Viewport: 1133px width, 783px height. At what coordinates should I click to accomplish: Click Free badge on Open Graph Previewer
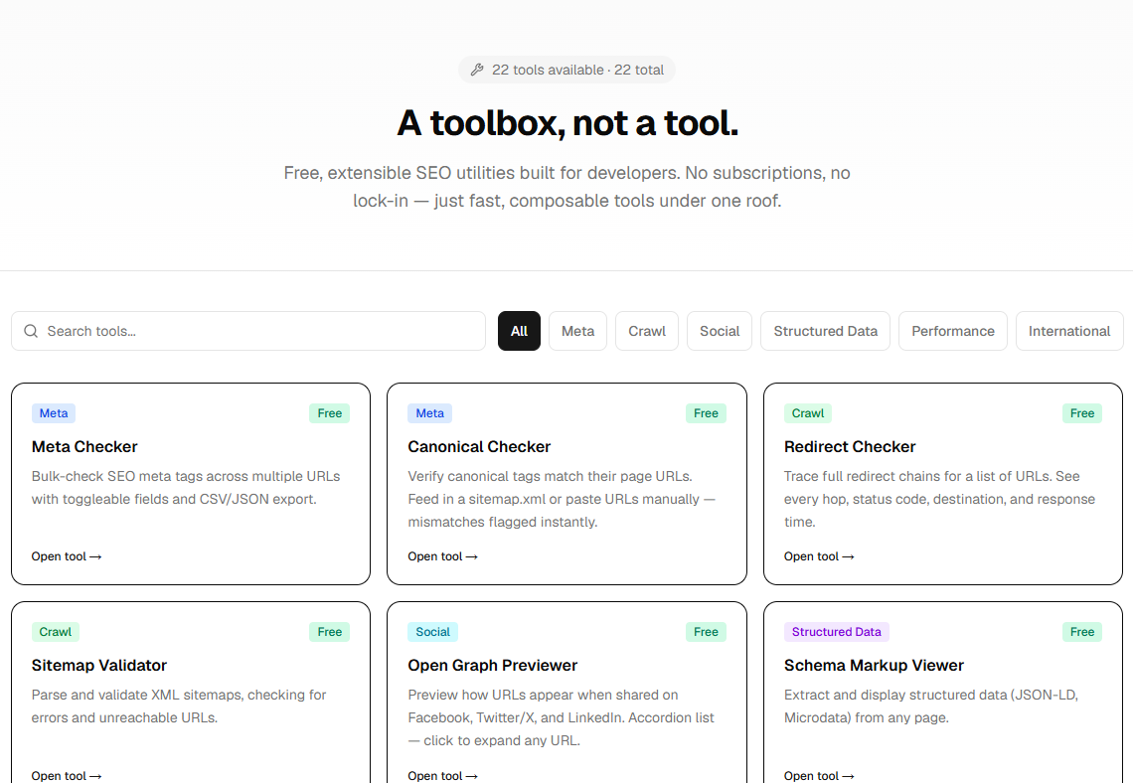point(706,632)
